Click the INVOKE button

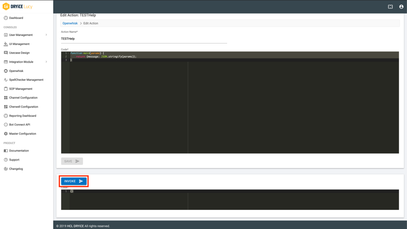pos(74,181)
